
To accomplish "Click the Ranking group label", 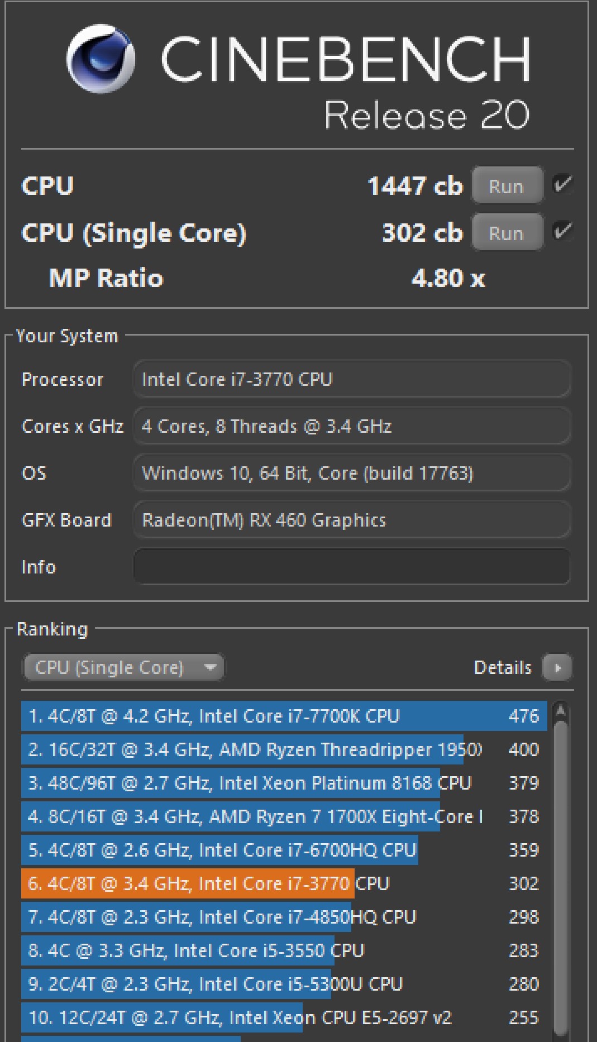I will pos(52,629).
